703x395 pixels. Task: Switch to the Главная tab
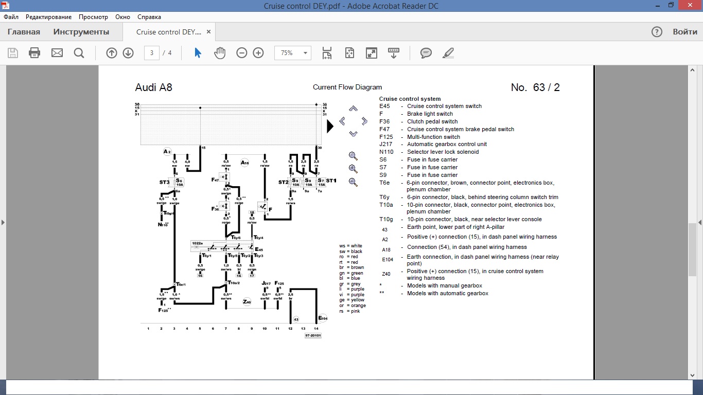tap(24, 32)
